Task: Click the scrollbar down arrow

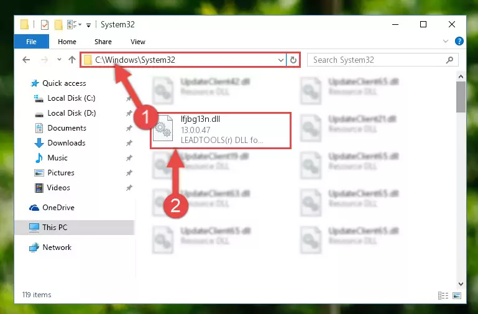Action: tap(461, 284)
